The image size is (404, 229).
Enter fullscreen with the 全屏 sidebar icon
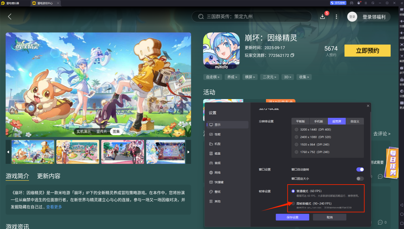[401, 44]
